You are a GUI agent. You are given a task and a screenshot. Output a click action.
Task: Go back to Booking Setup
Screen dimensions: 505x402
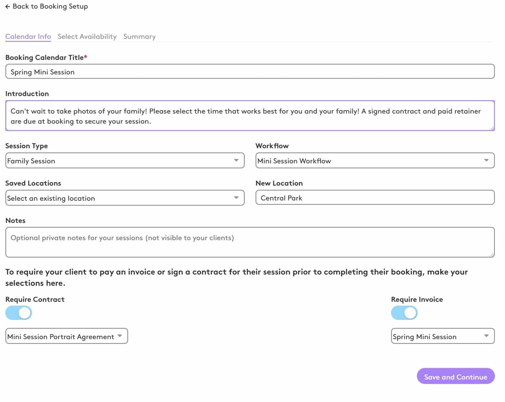[x=47, y=6]
